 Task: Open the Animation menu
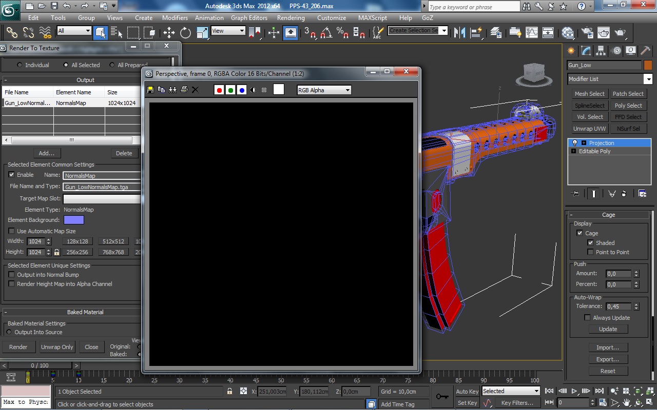209,17
